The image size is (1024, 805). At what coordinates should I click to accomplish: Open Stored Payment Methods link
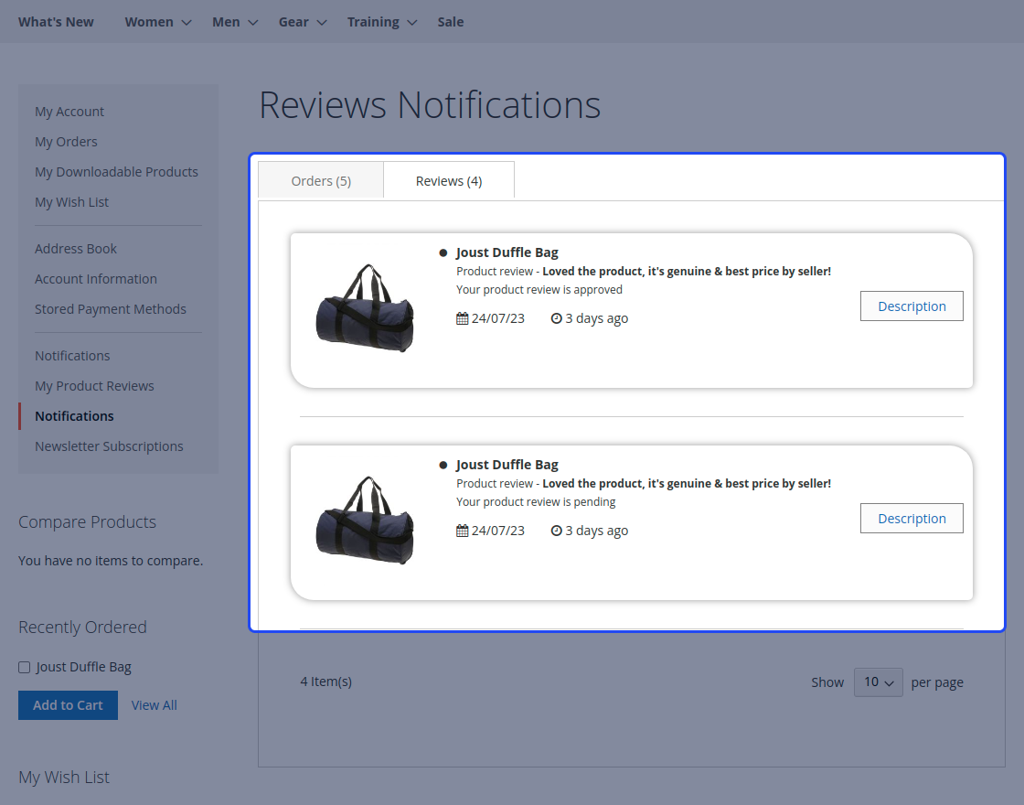point(111,309)
